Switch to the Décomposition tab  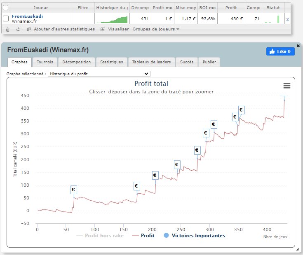[x=77, y=62]
